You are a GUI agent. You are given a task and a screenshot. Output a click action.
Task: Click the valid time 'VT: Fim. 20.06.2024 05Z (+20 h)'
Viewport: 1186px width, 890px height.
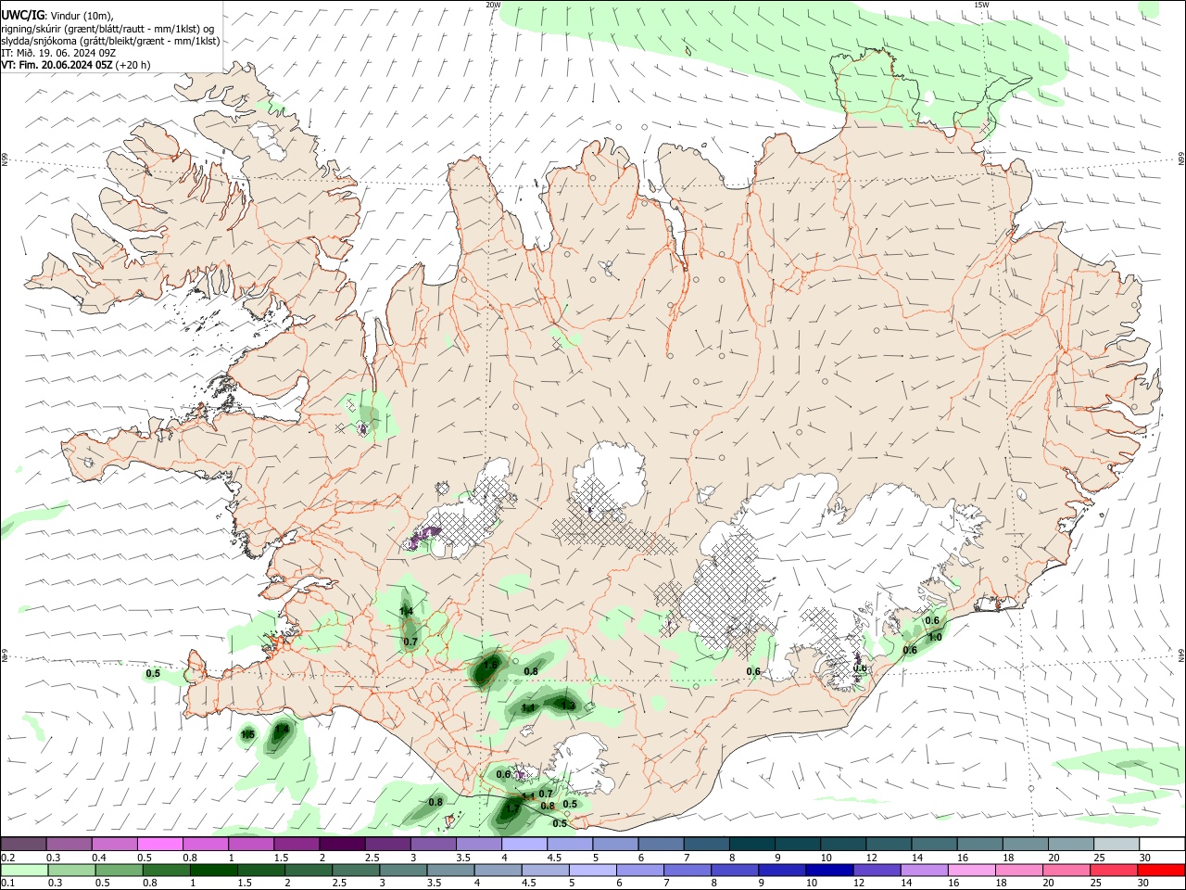76,65
